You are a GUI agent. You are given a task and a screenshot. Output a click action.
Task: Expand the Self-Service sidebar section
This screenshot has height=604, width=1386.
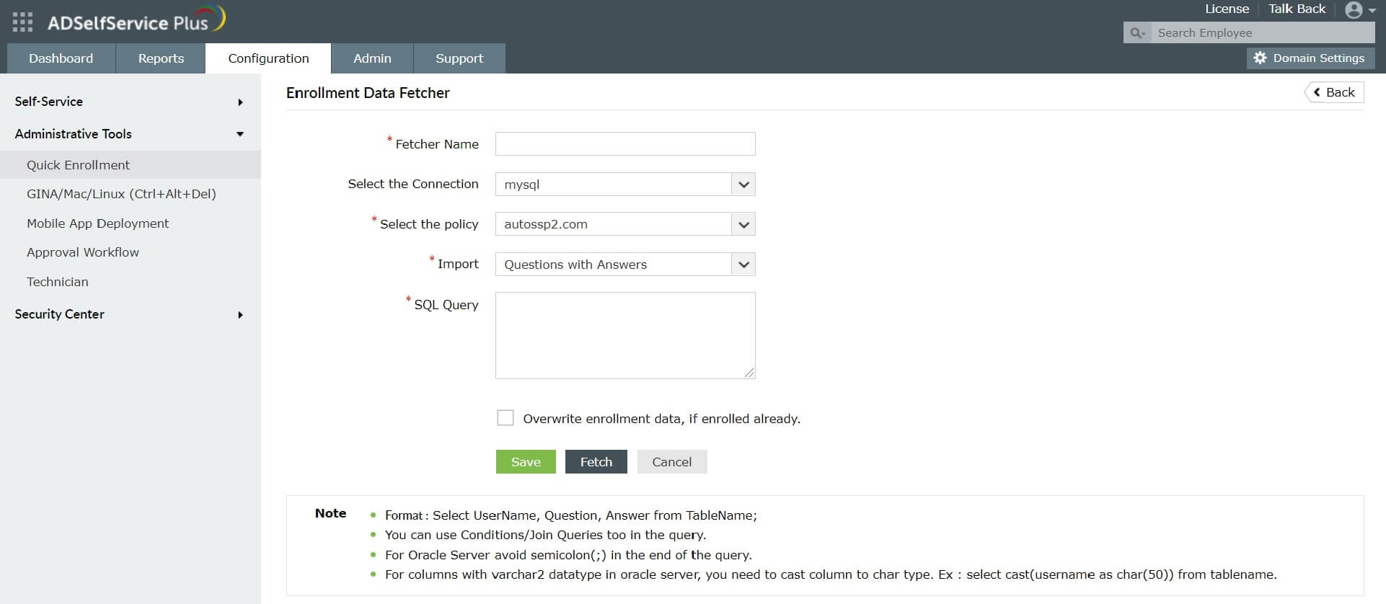(240, 102)
